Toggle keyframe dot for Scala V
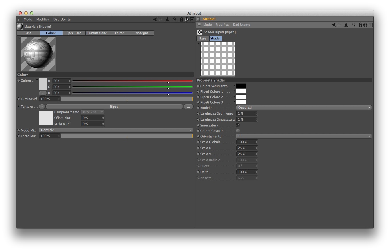Viewport: 390px width, 251px height. pos(198,154)
